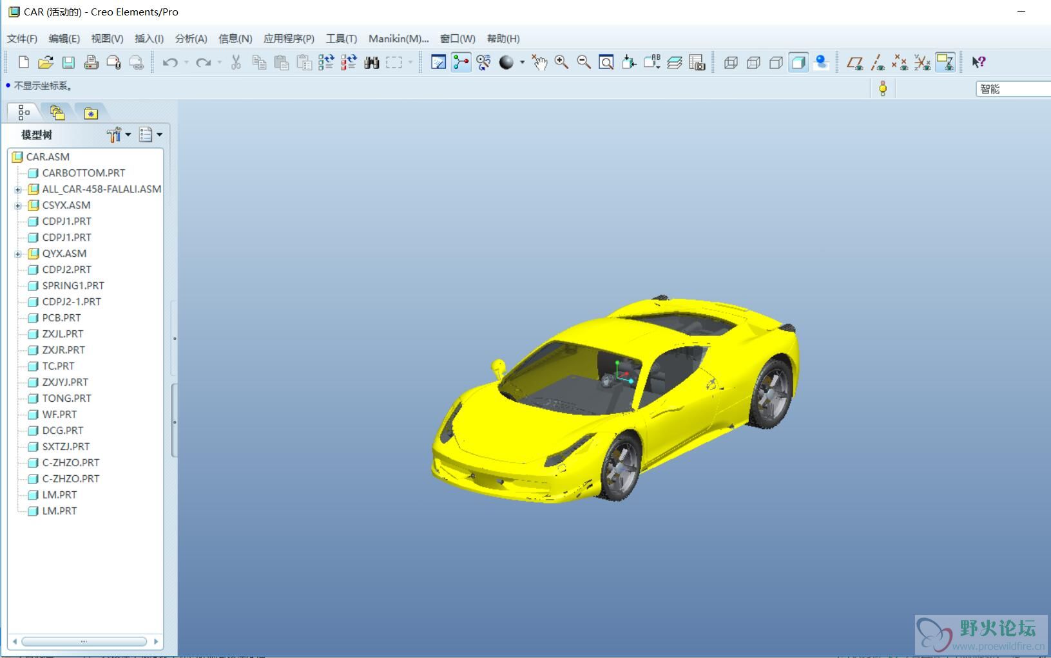The height and width of the screenshot is (658, 1051).
Task: Save the model with the floppy disk icon
Action: click(x=68, y=62)
